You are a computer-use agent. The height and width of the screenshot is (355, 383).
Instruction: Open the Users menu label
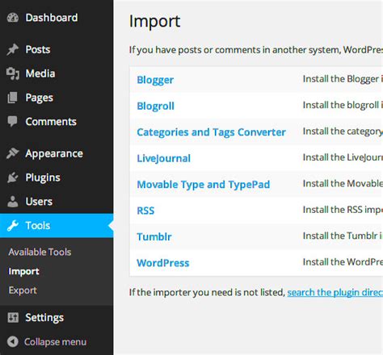coord(39,202)
